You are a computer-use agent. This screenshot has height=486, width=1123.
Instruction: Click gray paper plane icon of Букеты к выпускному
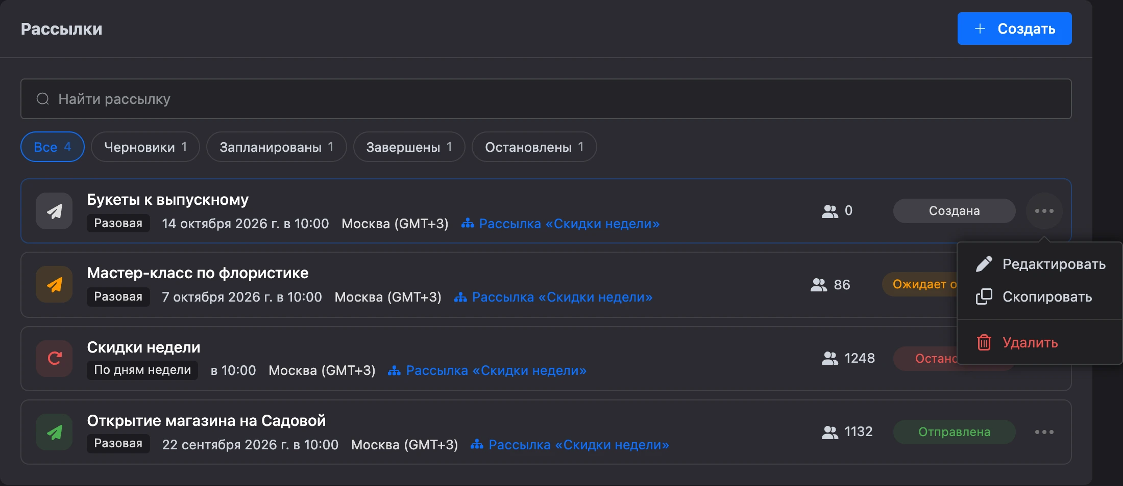pyautogui.click(x=54, y=211)
